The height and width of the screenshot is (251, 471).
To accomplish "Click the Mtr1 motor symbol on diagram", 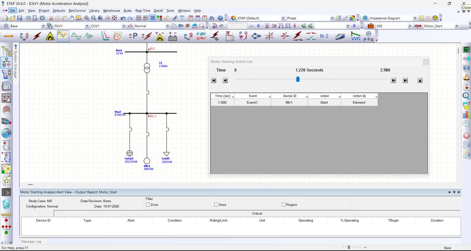I will coord(146,161).
